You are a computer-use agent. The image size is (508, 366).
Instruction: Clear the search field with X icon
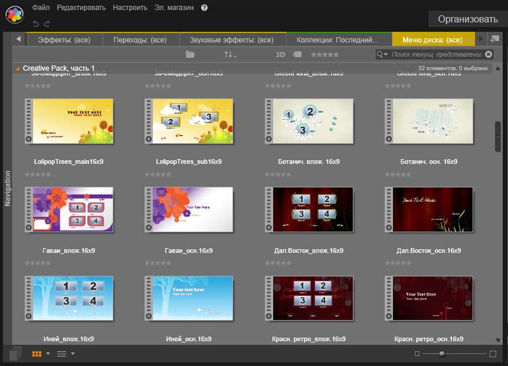[487, 54]
